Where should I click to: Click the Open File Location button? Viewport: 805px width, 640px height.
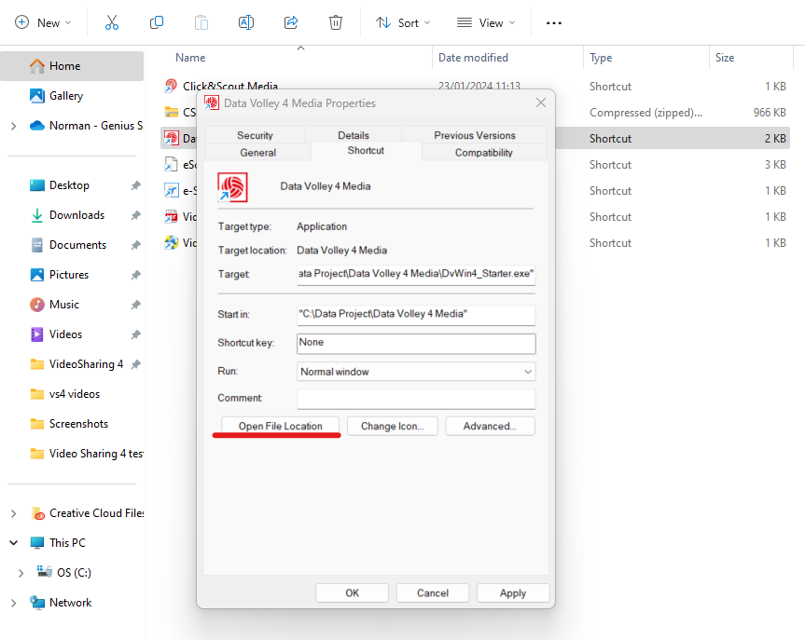(281, 426)
